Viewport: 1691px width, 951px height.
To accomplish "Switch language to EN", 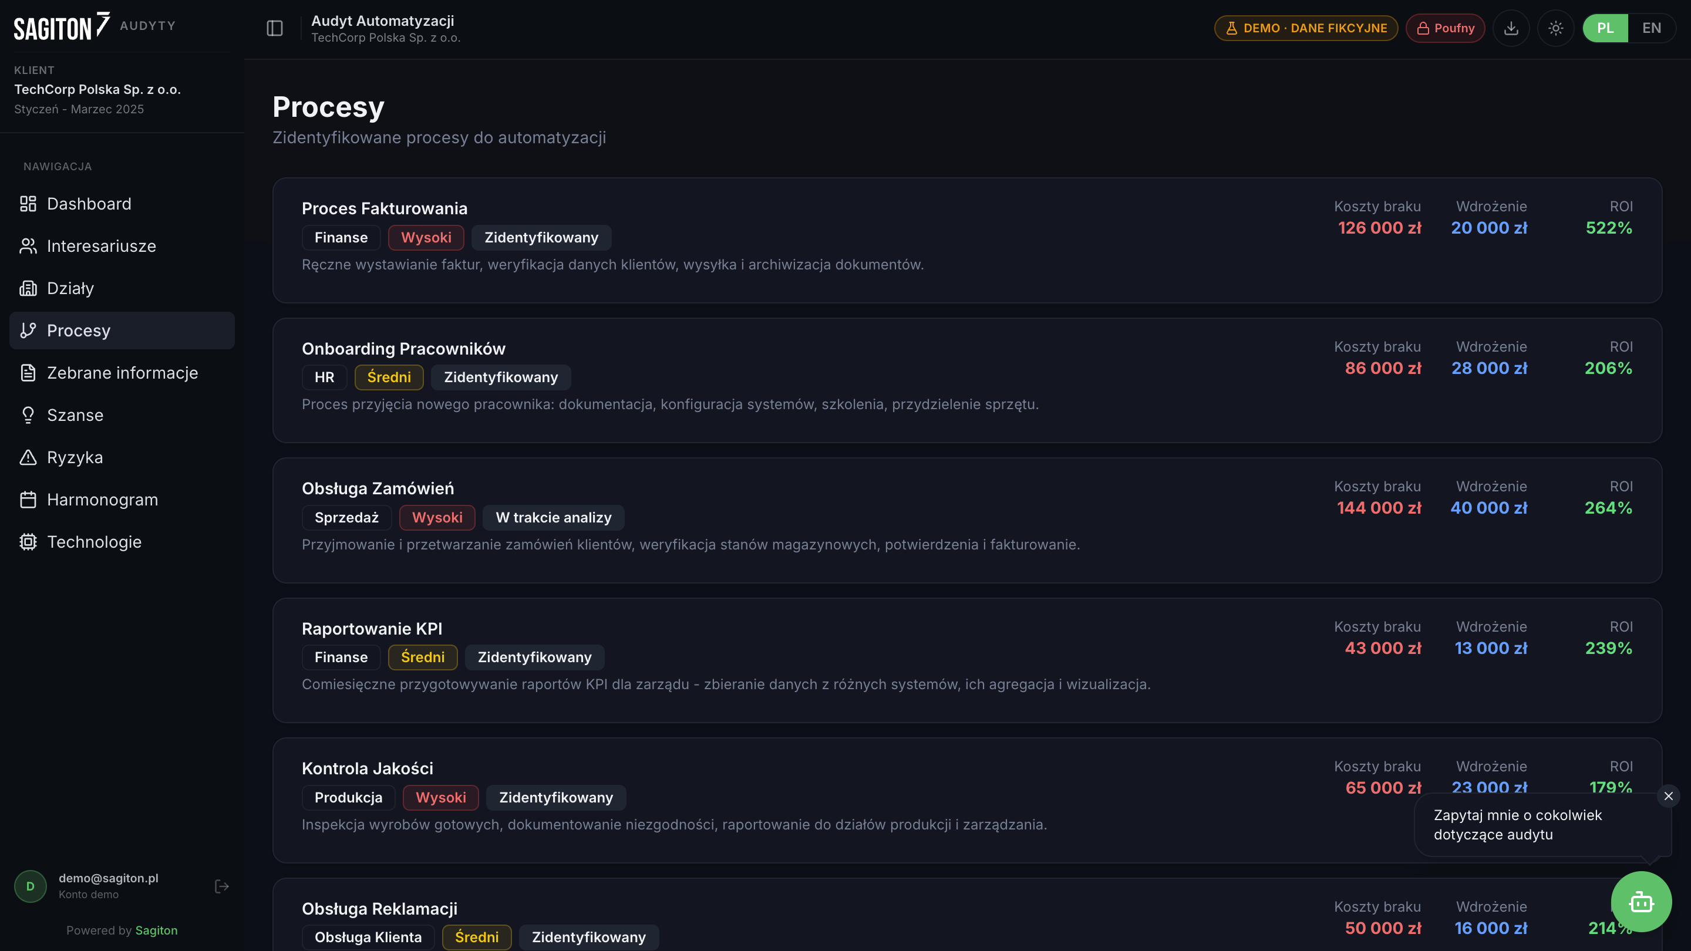I will coord(1652,28).
